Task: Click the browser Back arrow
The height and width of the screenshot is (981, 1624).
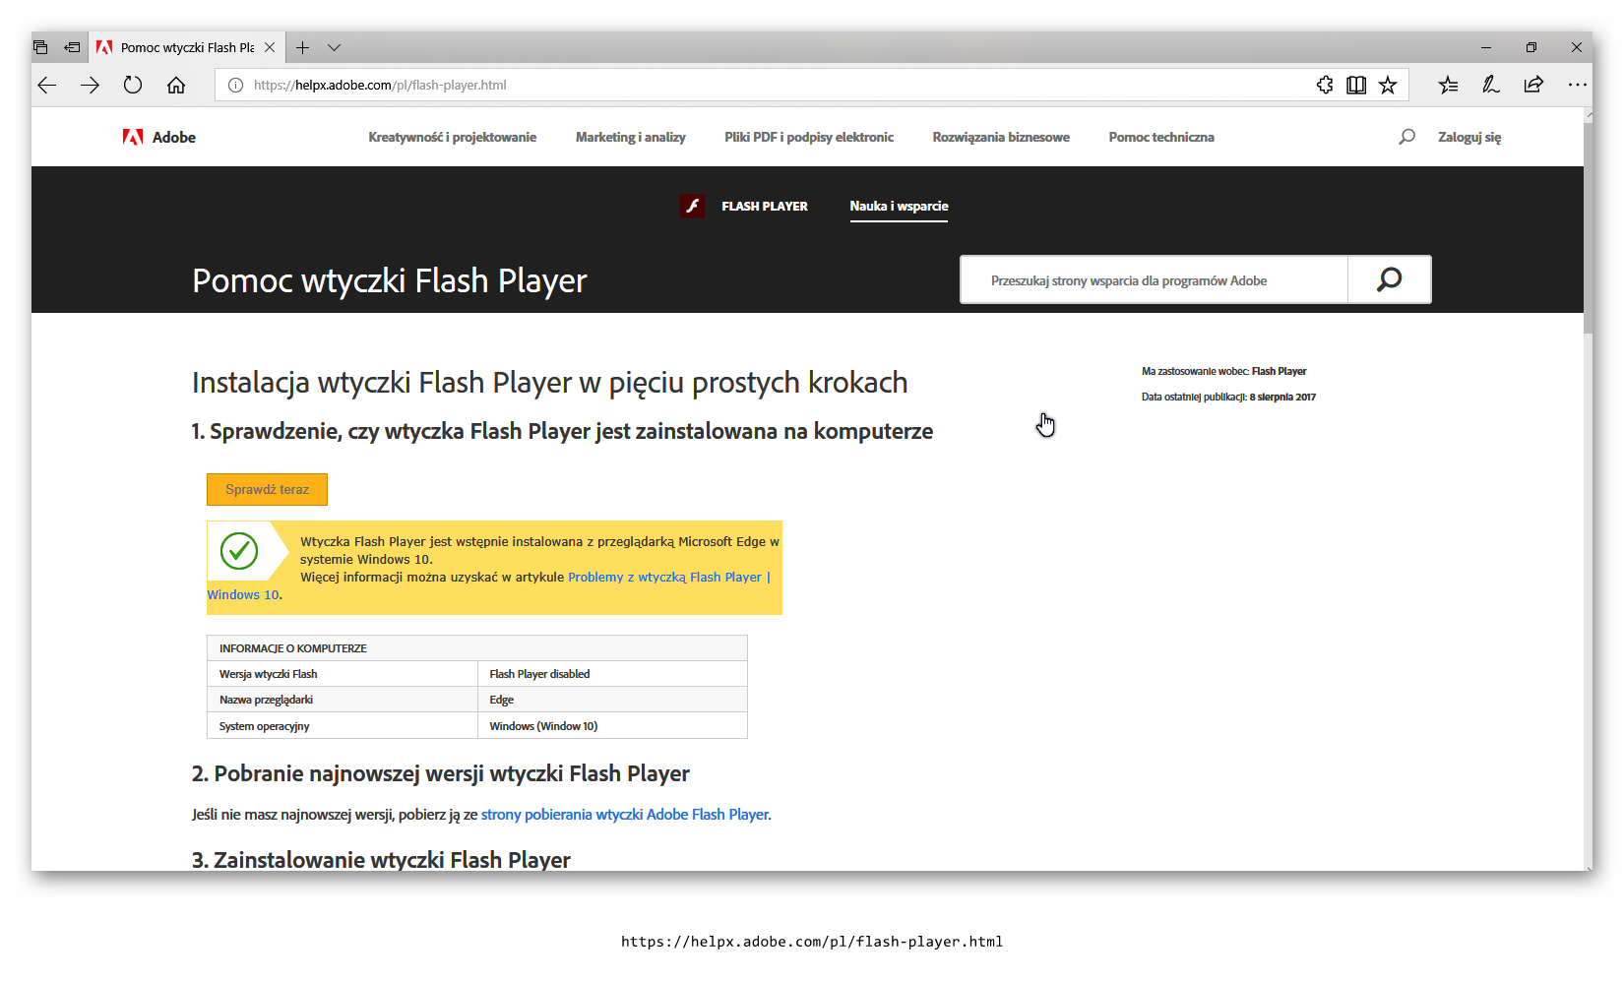Action: pyautogui.click(x=47, y=85)
